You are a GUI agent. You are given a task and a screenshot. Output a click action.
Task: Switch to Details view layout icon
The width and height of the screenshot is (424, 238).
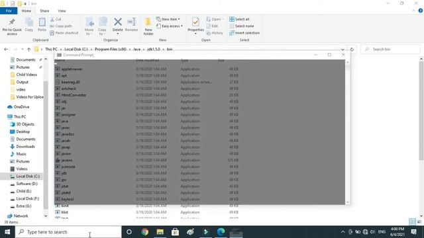tap(412, 222)
